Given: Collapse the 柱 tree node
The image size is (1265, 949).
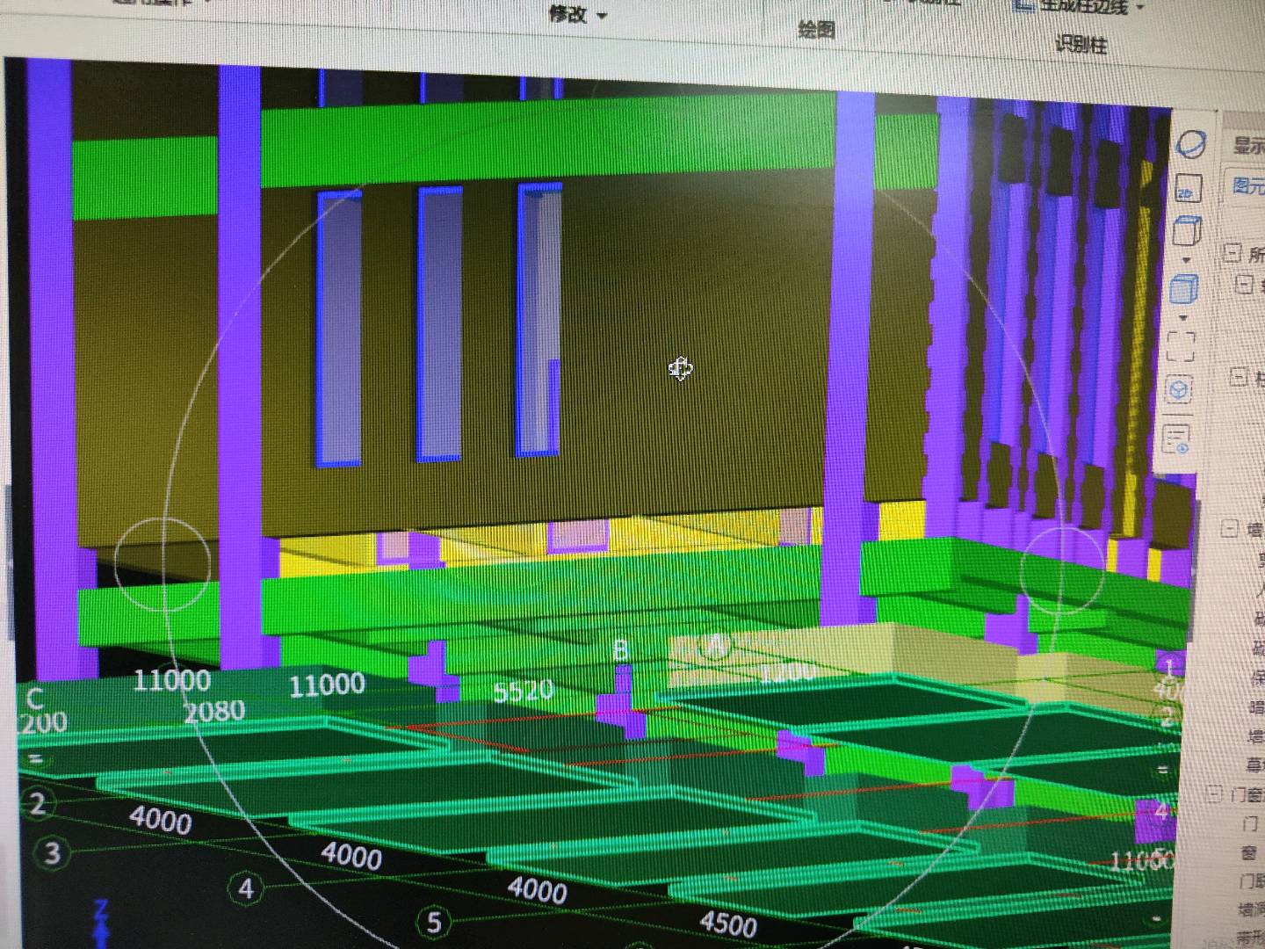Looking at the screenshot, I should click(x=1239, y=377).
